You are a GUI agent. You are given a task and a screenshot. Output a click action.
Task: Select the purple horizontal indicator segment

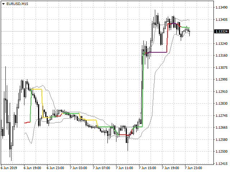[x=158, y=52]
